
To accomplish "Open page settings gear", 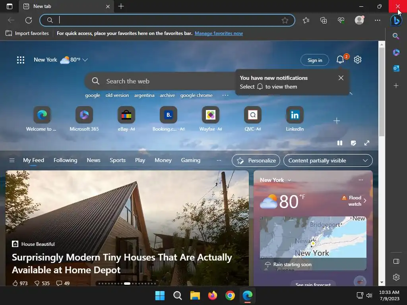I will 358,60.
